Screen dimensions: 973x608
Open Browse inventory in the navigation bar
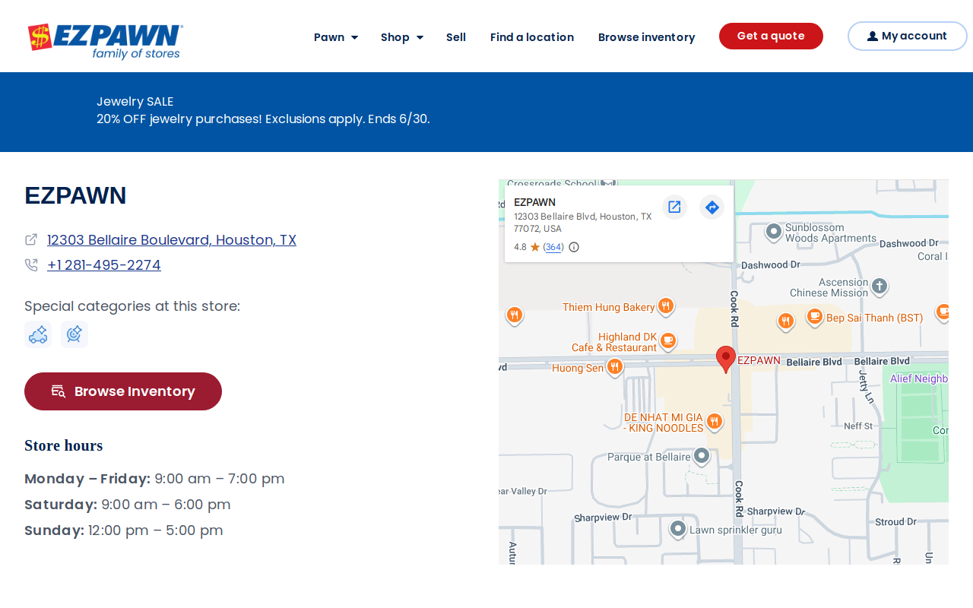(x=647, y=36)
